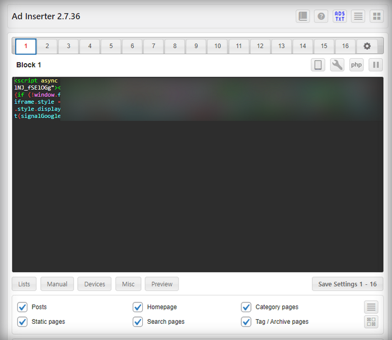Switch to block tab 8
Image resolution: width=392 pixels, height=340 pixels.
pos(175,46)
